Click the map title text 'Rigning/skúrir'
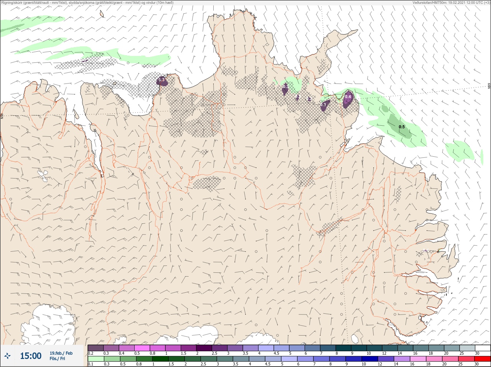 (12, 3)
